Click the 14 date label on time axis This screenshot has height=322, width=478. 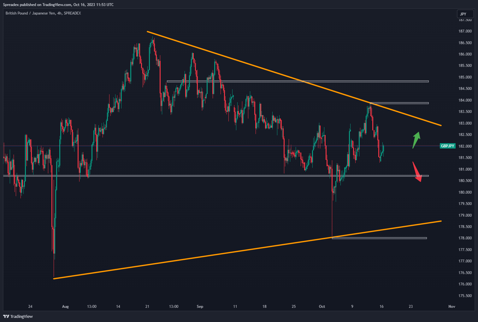pos(118,307)
